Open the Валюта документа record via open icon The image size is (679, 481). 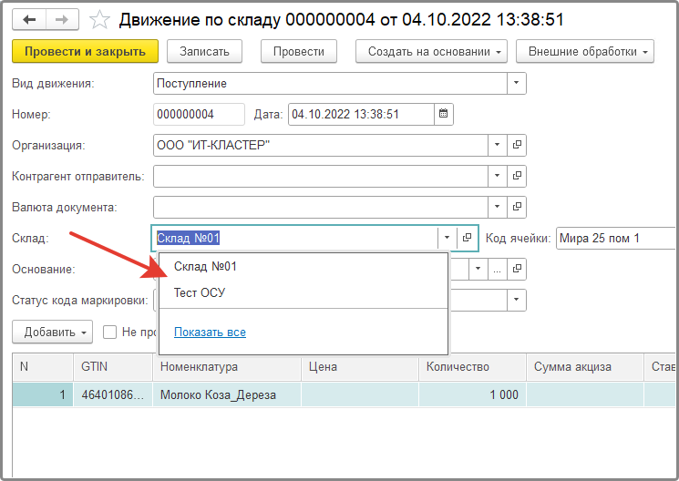pyautogui.click(x=517, y=207)
